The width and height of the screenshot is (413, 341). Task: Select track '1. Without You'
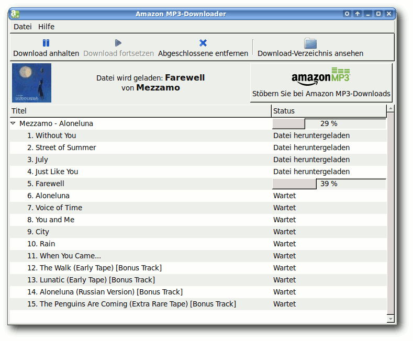point(52,135)
